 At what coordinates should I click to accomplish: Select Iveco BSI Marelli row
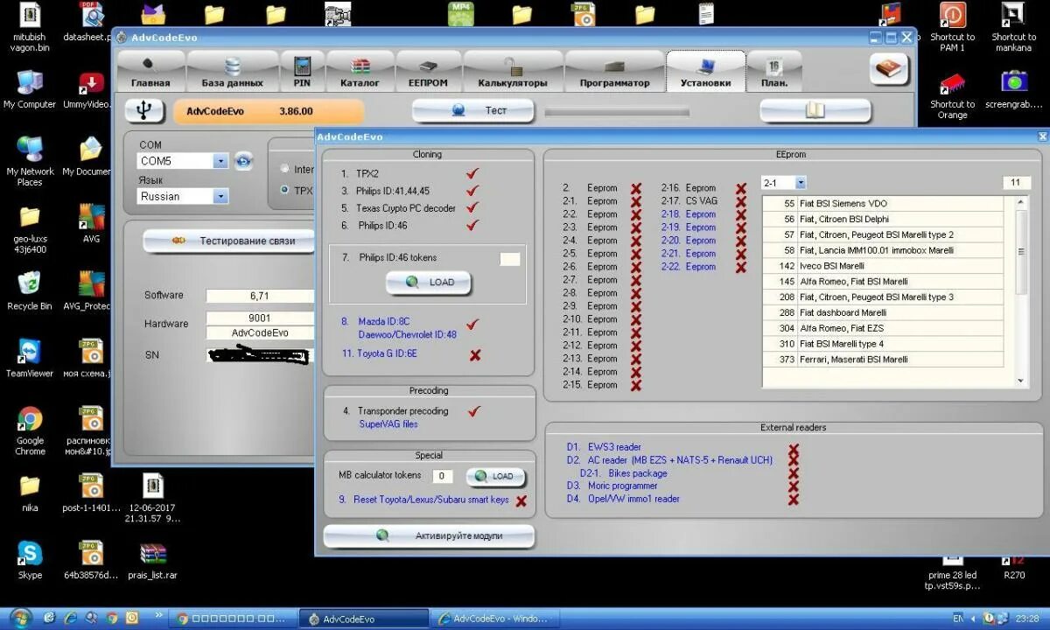pyautogui.click(x=884, y=266)
